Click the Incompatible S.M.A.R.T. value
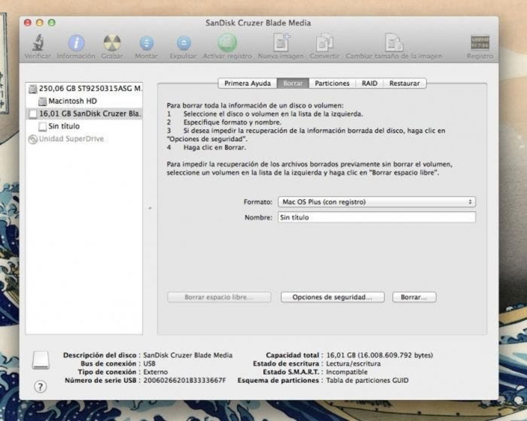Image resolution: width=527 pixels, height=421 pixels. pyautogui.click(x=347, y=372)
